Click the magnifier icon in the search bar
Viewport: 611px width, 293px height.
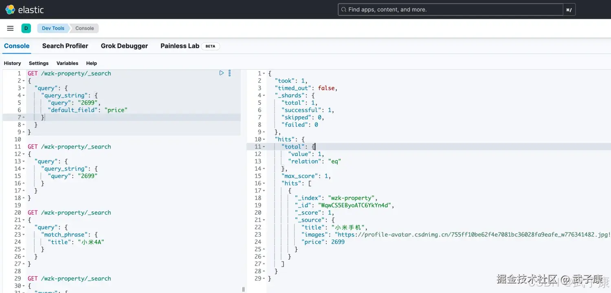(343, 9)
